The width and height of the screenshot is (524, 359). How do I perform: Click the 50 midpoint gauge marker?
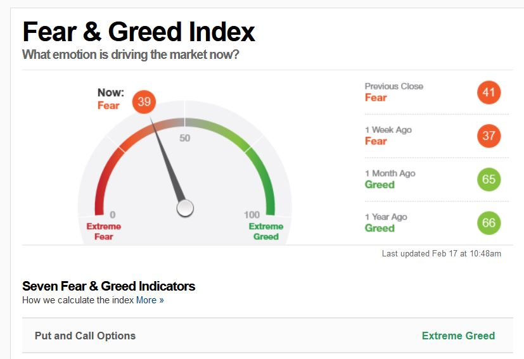184,138
